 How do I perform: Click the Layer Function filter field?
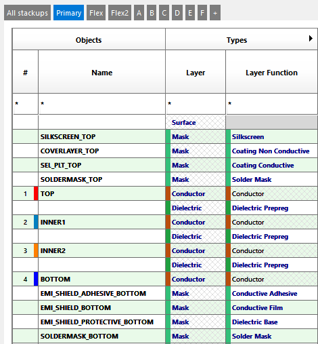(x=272, y=104)
